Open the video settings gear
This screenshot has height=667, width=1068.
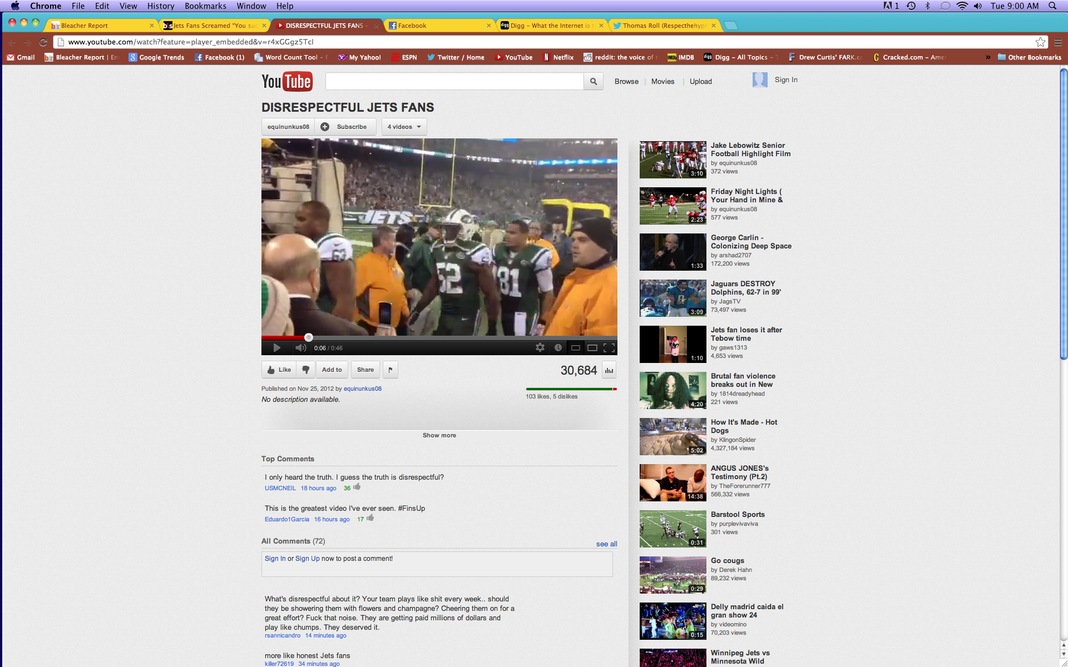click(x=540, y=348)
